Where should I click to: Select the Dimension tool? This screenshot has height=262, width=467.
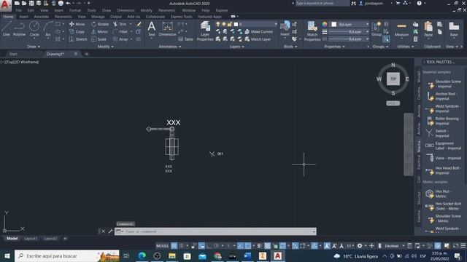(x=167, y=29)
